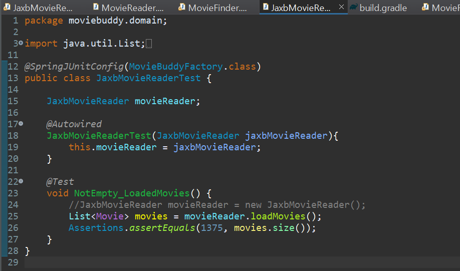Click the folded-imports placeholder box after java.util.List;
Screen dimensions: 460x271
pyautogui.click(x=149, y=44)
